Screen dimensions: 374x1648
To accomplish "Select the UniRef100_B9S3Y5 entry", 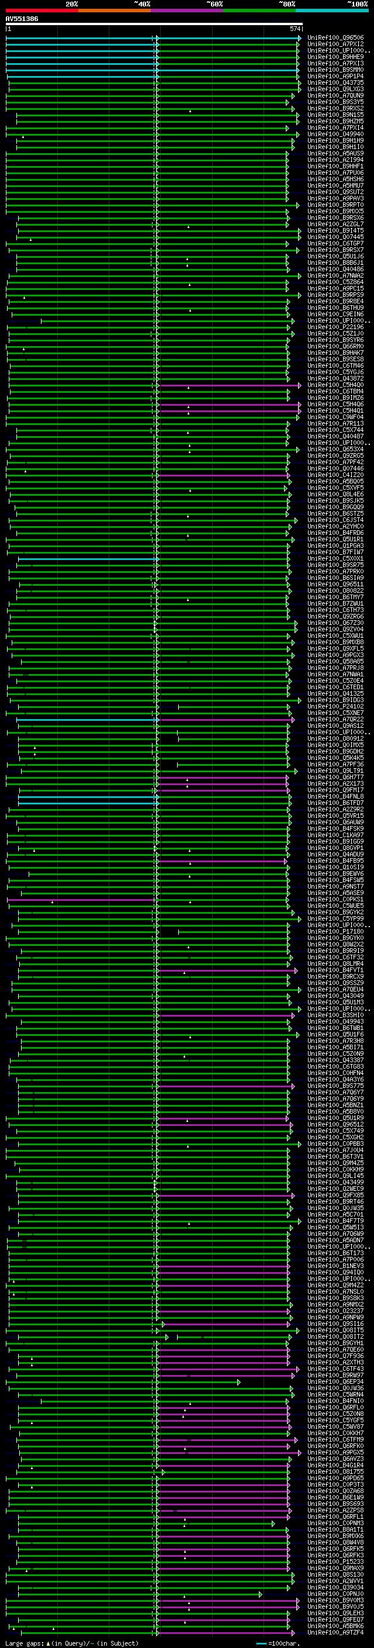I will [335, 102].
